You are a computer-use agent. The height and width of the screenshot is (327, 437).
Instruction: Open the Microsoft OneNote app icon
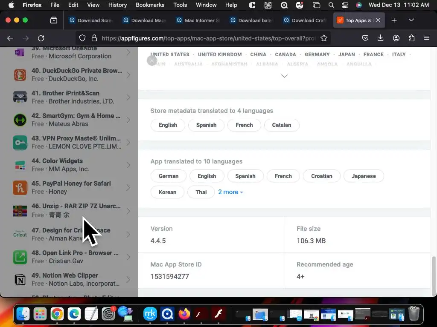pos(20,52)
